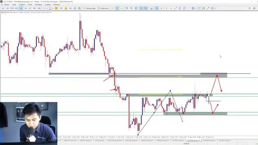The width and height of the screenshot is (258, 145).
Task: Open the Peralatan menu
Action: [39, 4]
